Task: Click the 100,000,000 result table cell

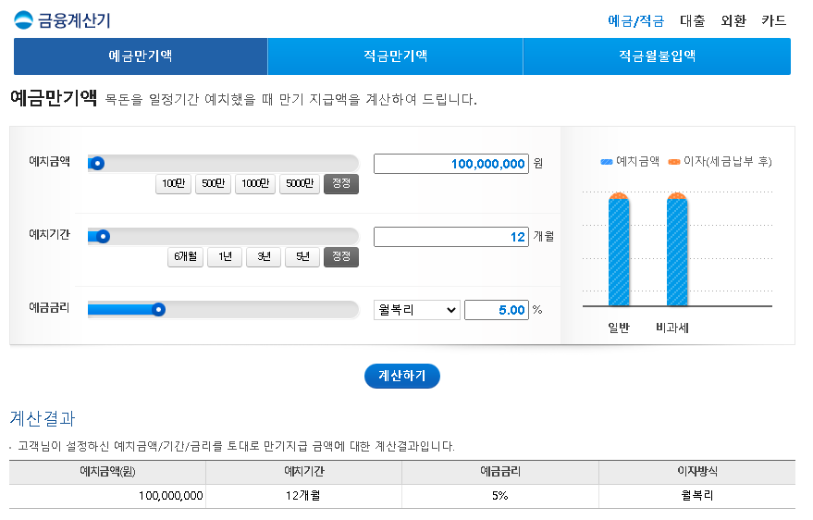Action: click(x=107, y=496)
